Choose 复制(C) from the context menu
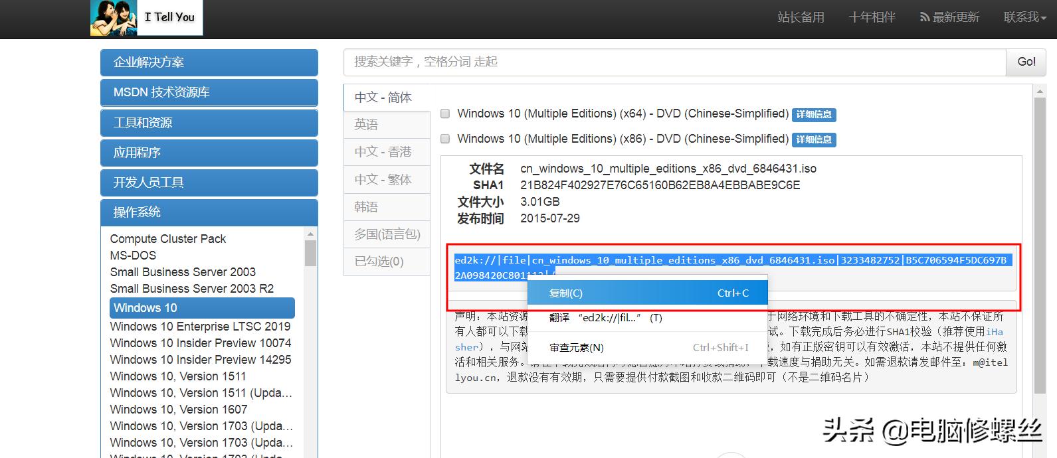This screenshot has width=1057, height=458. (648, 293)
